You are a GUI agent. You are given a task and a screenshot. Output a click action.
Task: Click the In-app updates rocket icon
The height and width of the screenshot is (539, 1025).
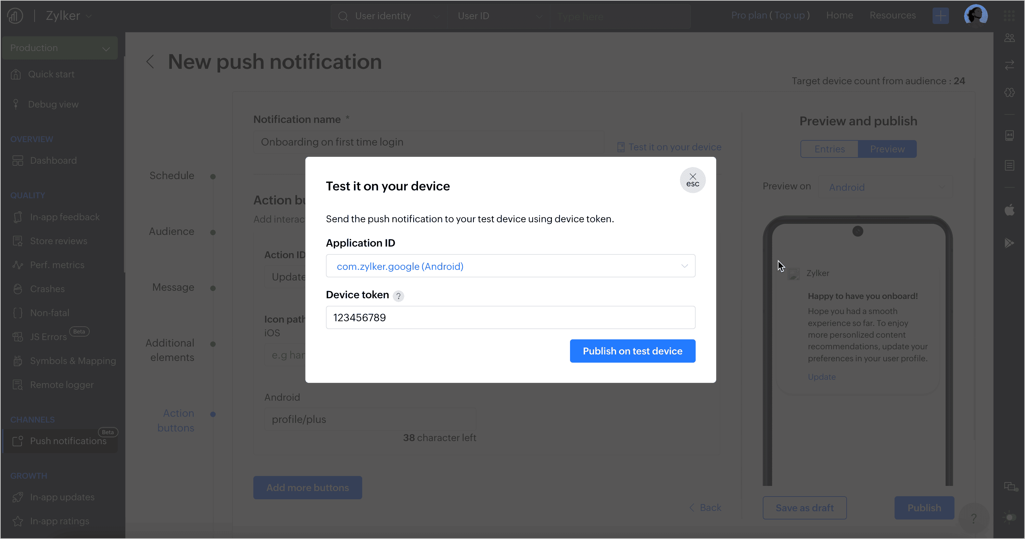(x=17, y=497)
